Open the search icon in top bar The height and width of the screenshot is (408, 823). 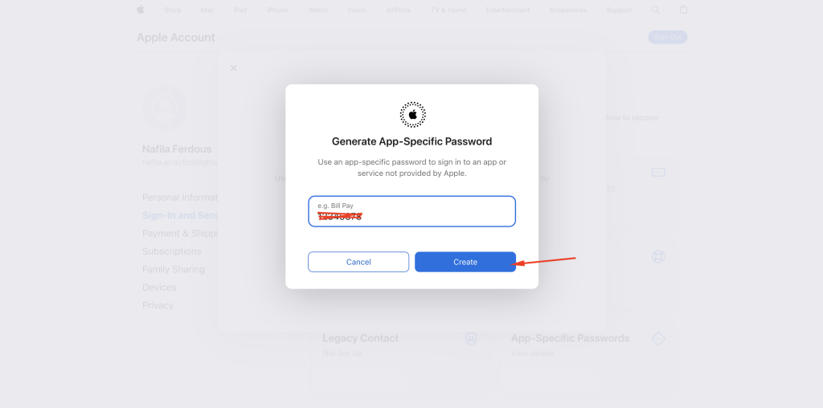pyautogui.click(x=655, y=10)
